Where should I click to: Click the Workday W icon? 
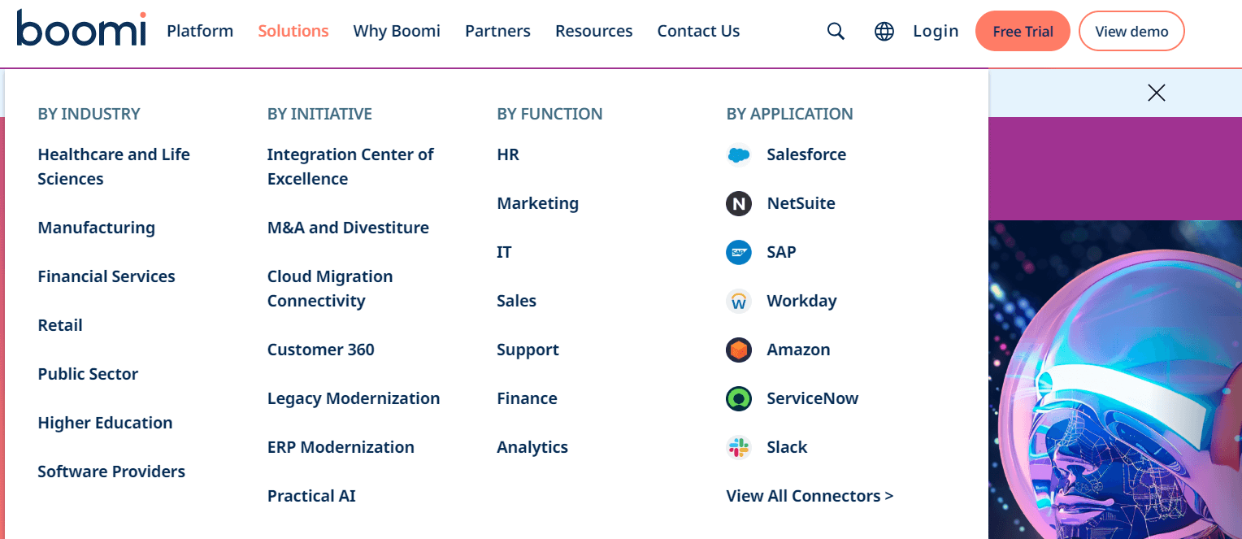pos(739,301)
